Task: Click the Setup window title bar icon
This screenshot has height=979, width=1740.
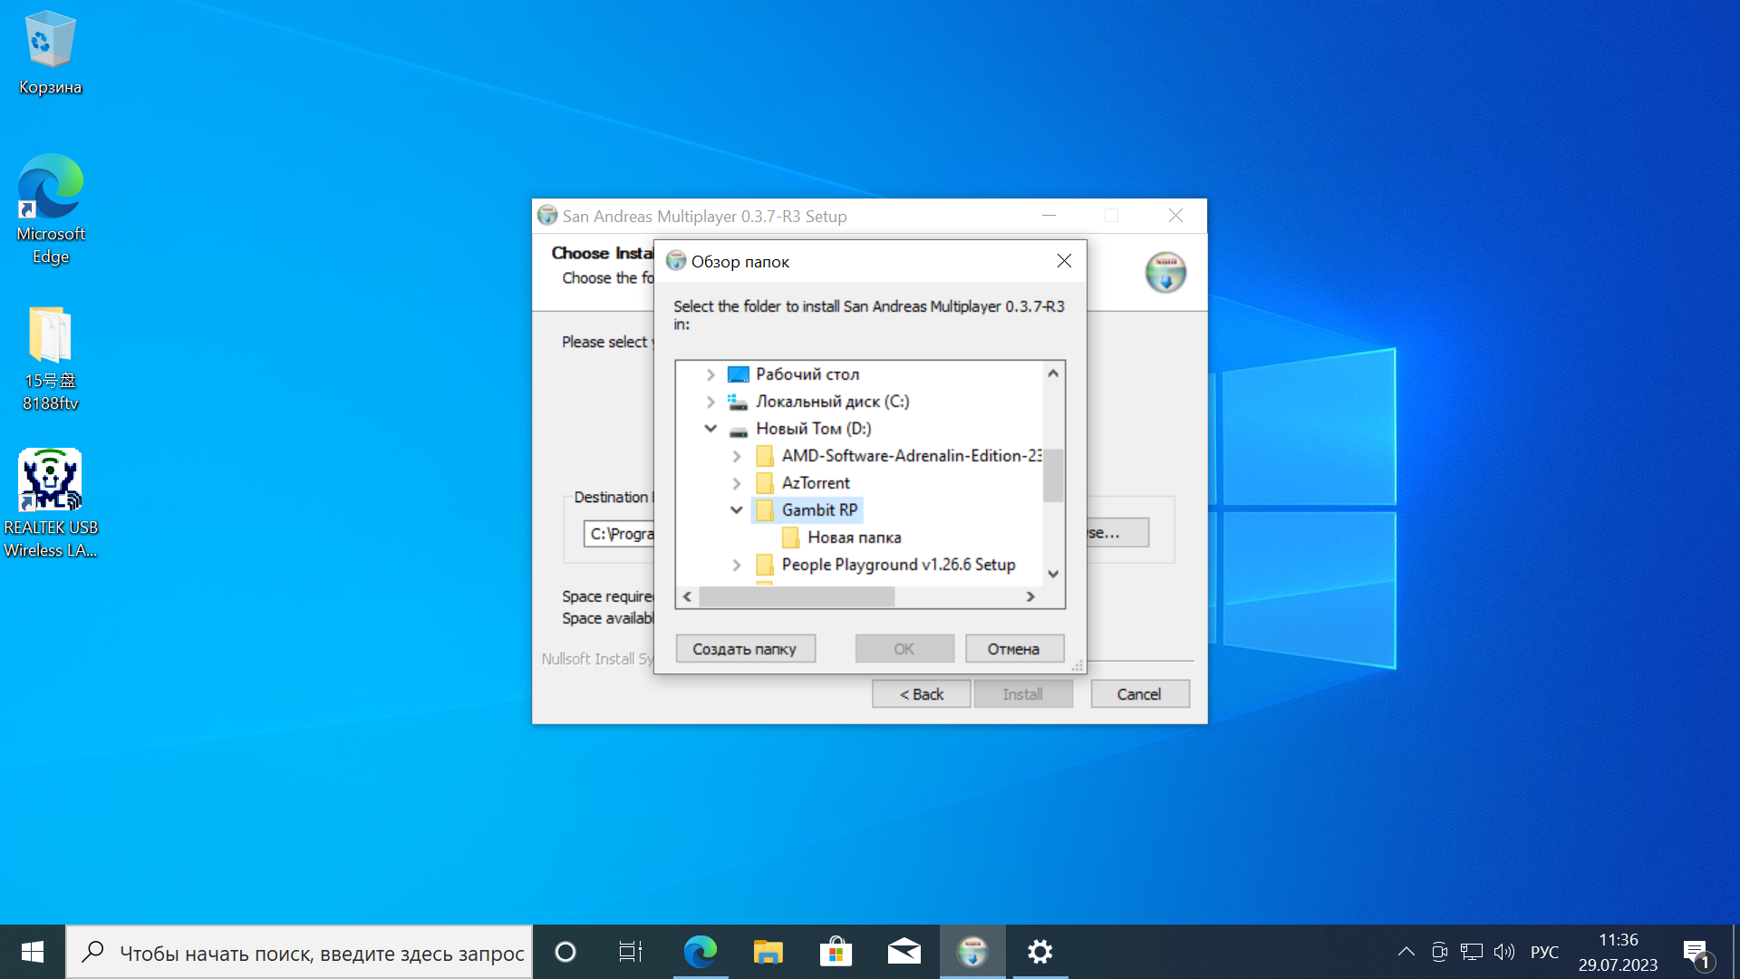Action: pyautogui.click(x=547, y=216)
